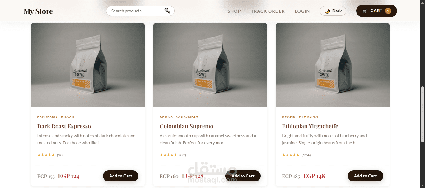Add Dark Roast Espresso to cart
The width and height of the screenshot is (425, 188).
pyautogui.click(x=121, y=176)
